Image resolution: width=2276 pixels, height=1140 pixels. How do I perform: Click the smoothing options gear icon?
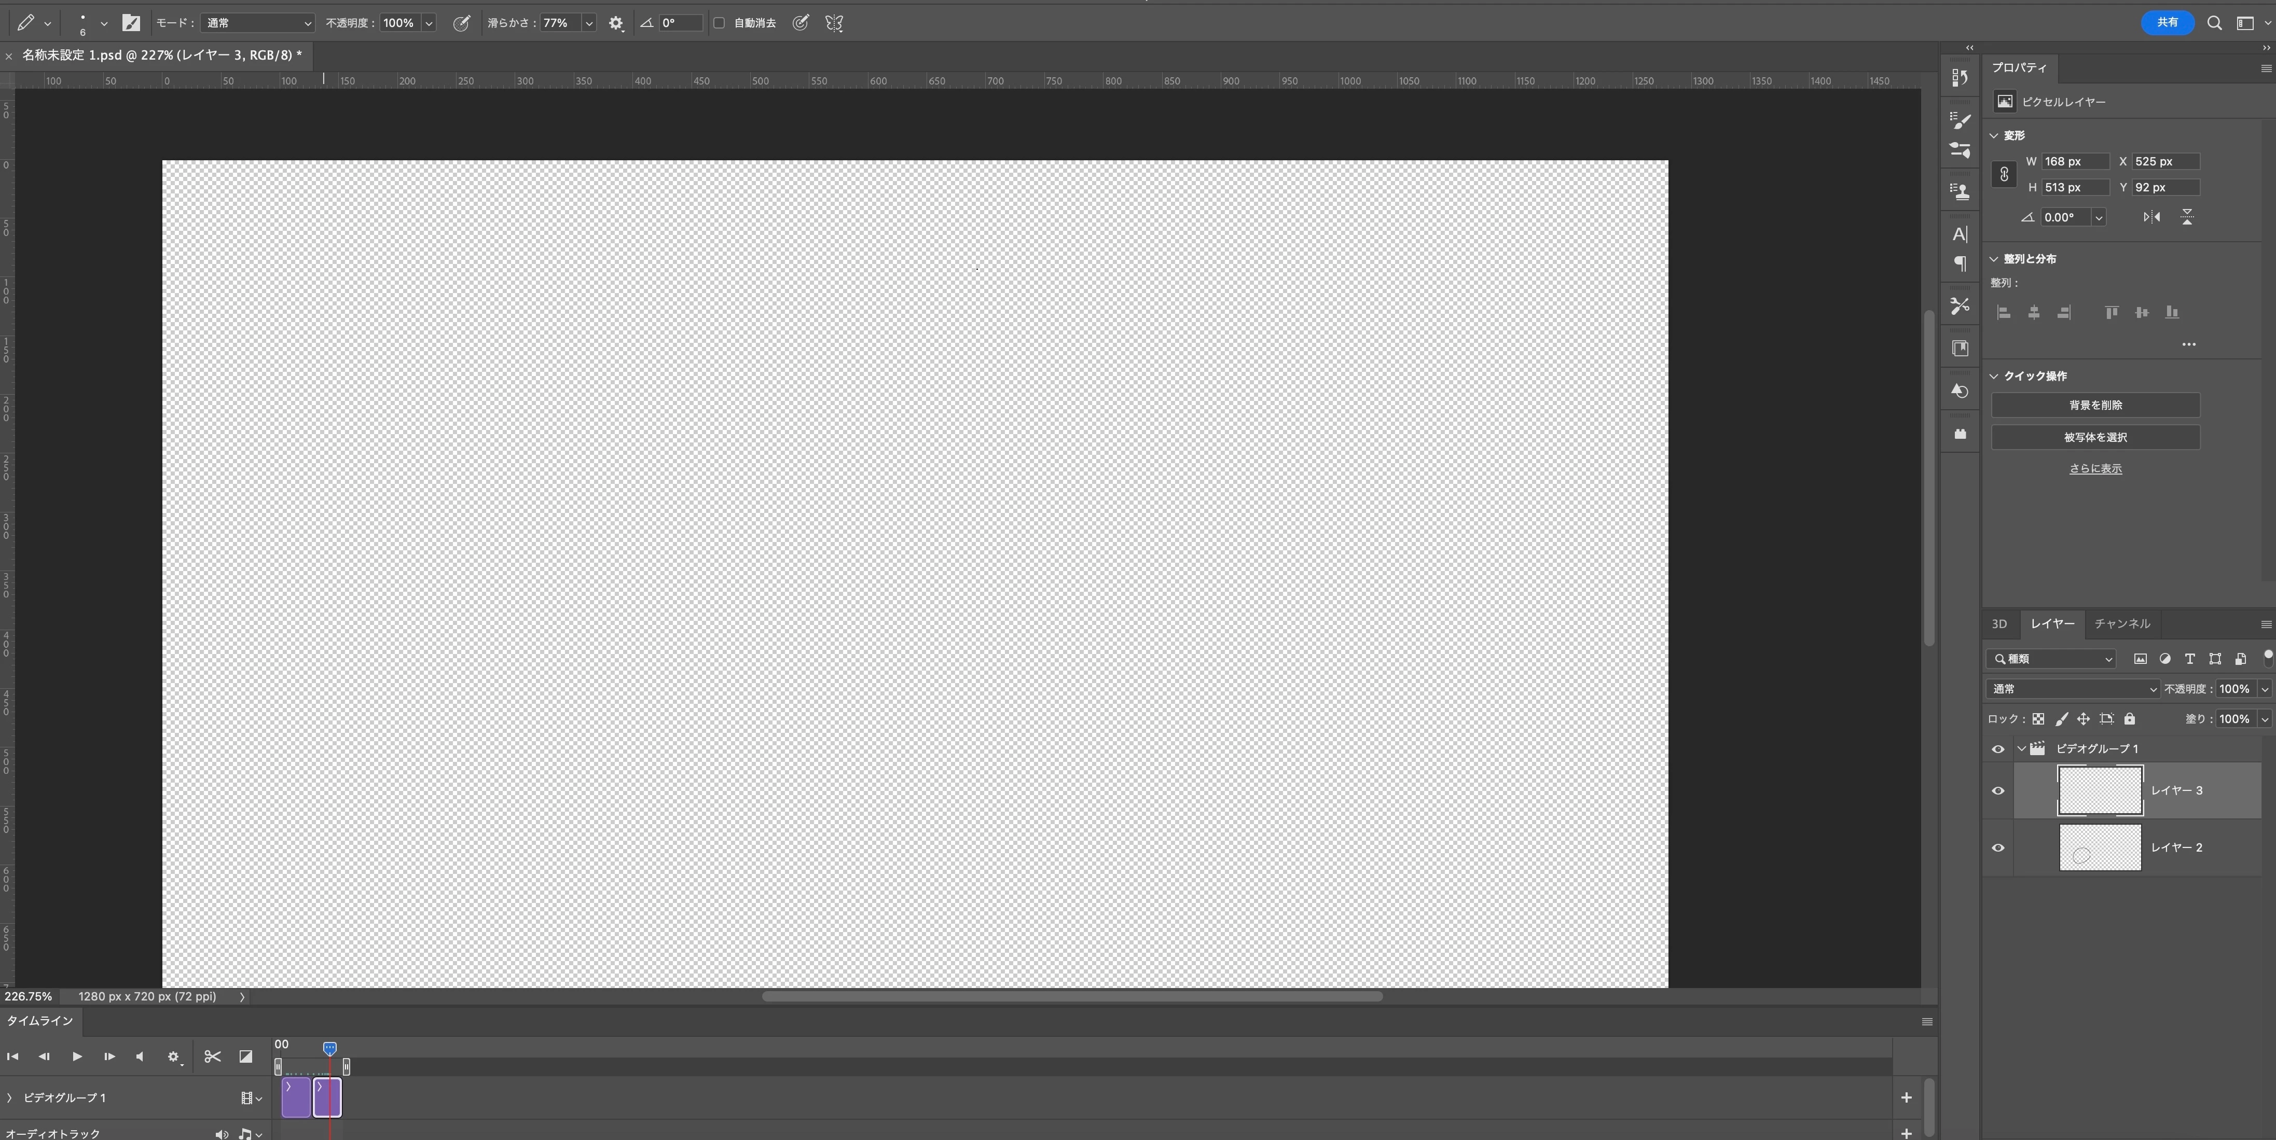pos(616,23)
